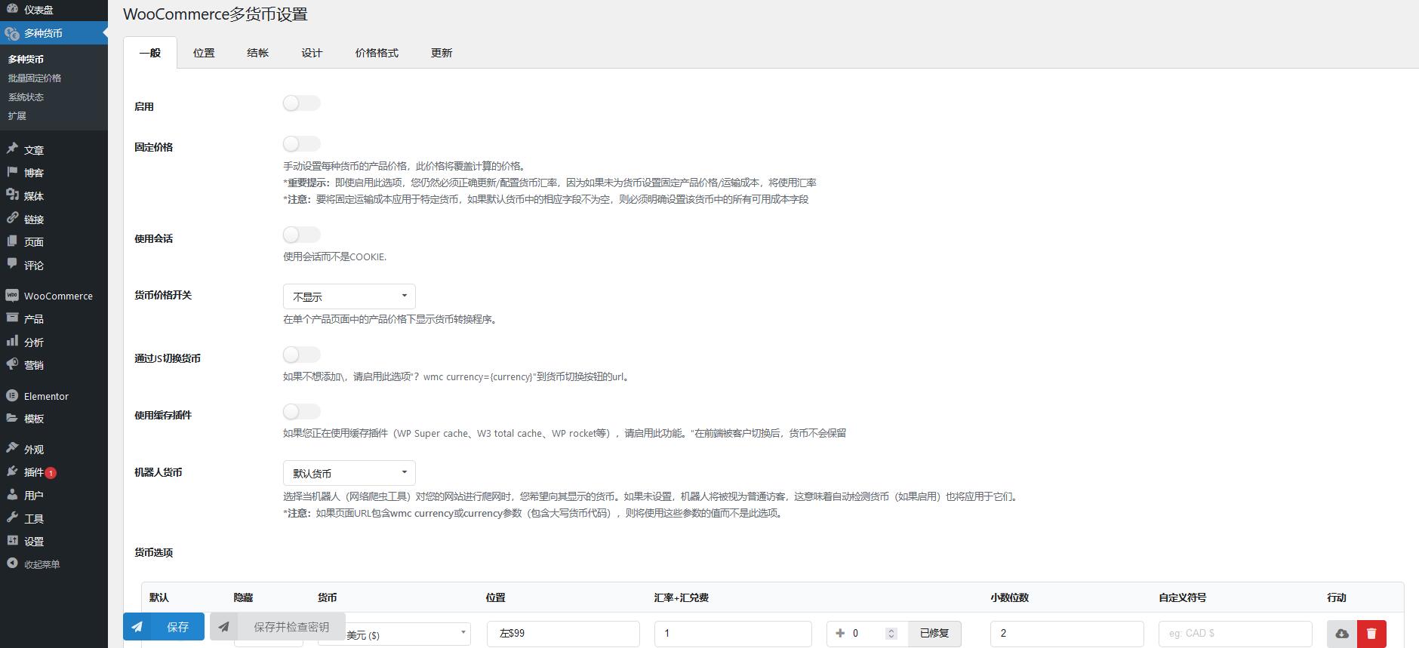The image size is (1419, 648).
Task: Click the 已修复 button
Action: (x=934, y=634)
